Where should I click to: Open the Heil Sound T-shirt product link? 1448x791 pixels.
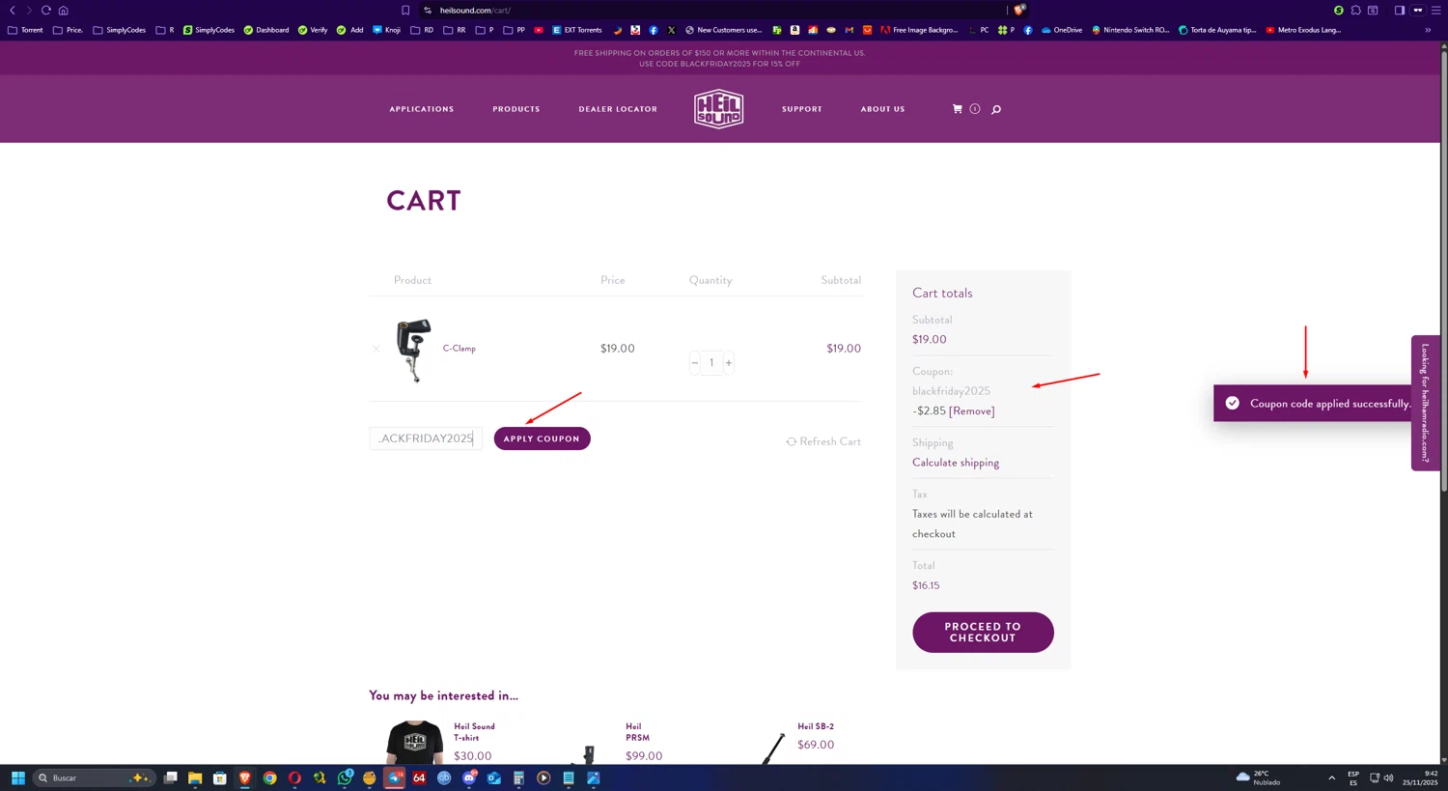point(474,732)
